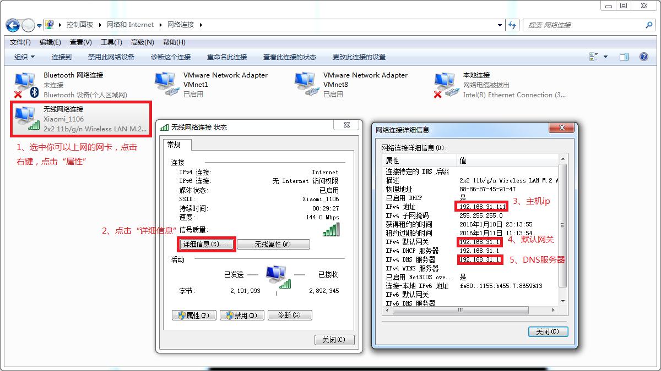Open the view options dropdown arrow
This screenshot has height=371, width=661.
tap(605, 57)
